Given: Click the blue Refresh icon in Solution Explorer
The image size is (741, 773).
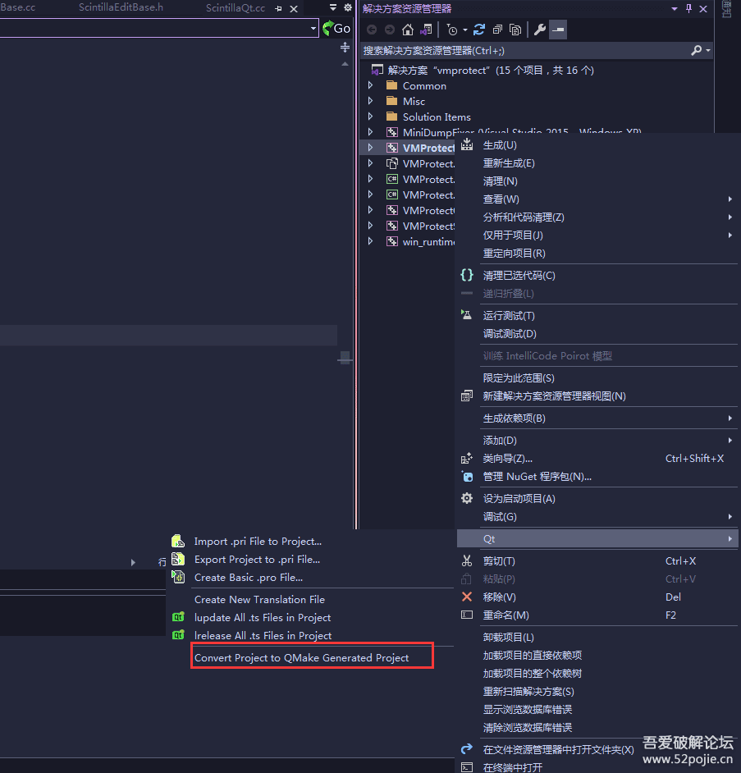Looking at the screenshot, I should click(x=478, y=30).
